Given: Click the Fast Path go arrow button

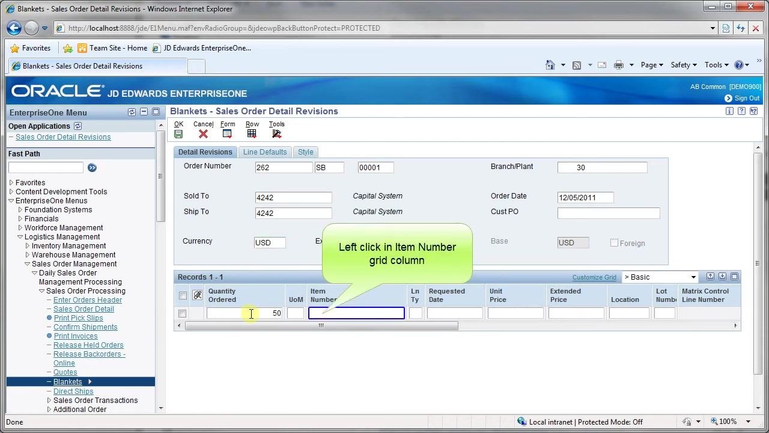Looking at the screenshot, I should (x=92, y=168).
